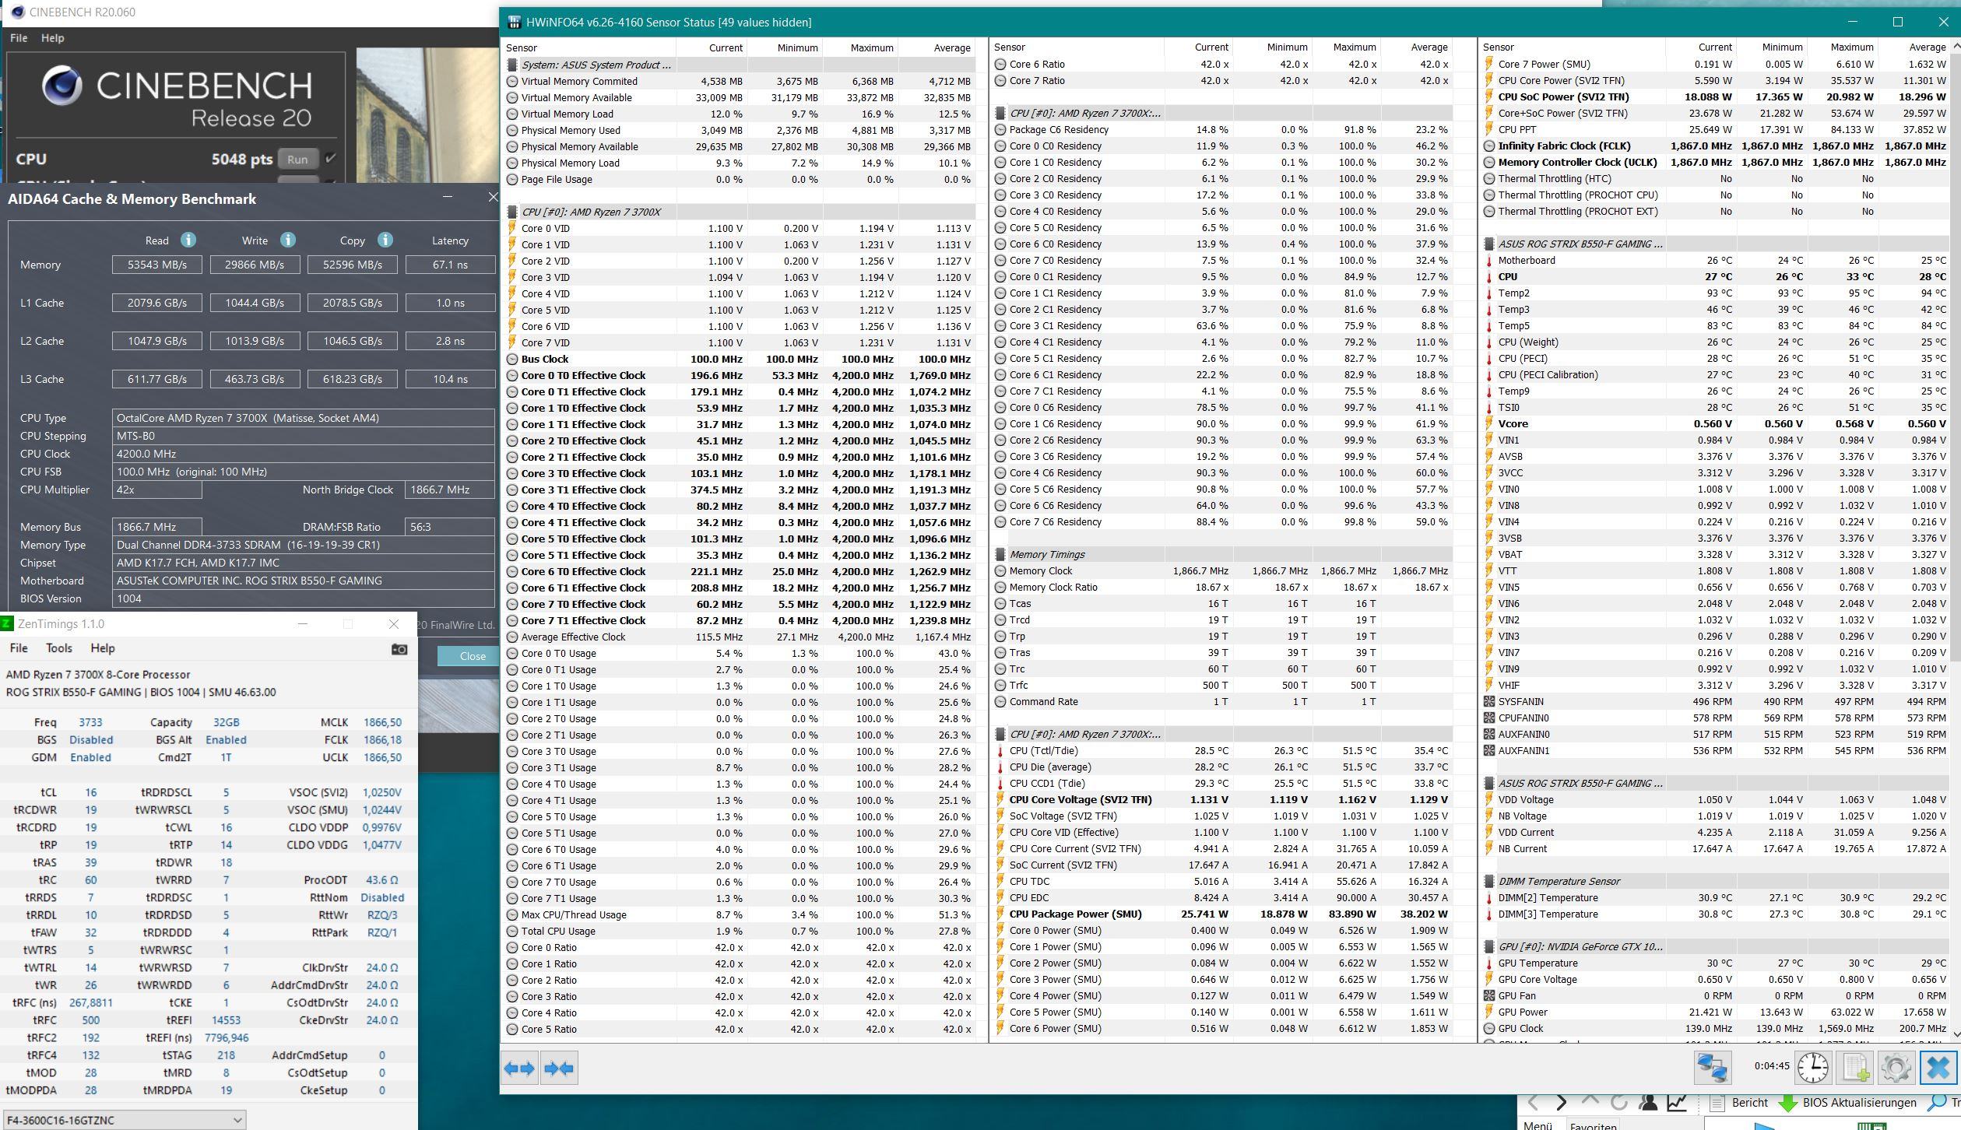The height and width of the screenshot is (1130, 1961).
Task: Select CPU Package Power (SMU) sensor row
Action: pyautogui.click(x=1224, y=914)
